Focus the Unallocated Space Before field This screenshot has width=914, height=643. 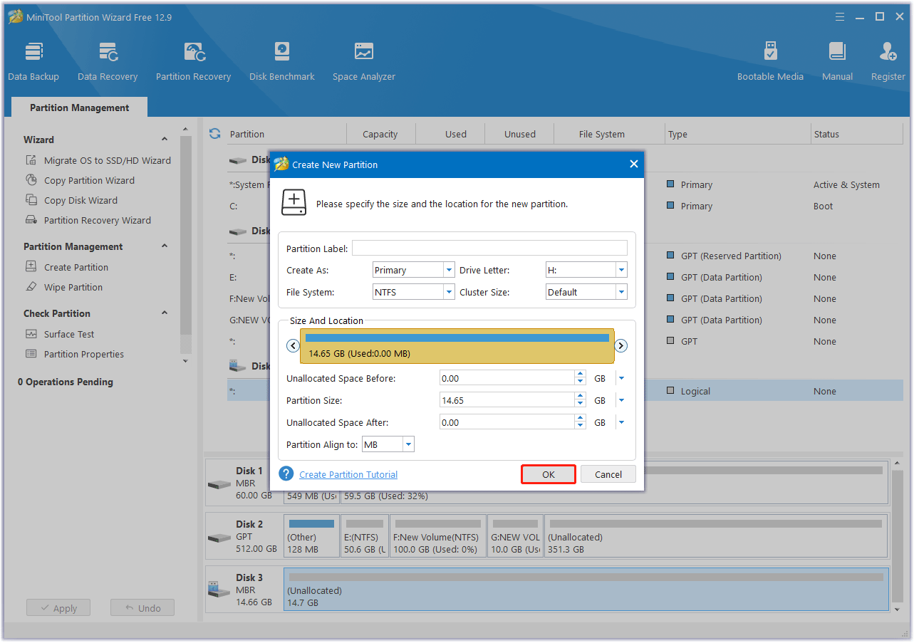(x=507, y=378)
